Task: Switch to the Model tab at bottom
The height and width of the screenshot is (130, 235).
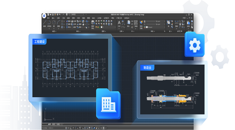Action: click(x=50, y=124)
